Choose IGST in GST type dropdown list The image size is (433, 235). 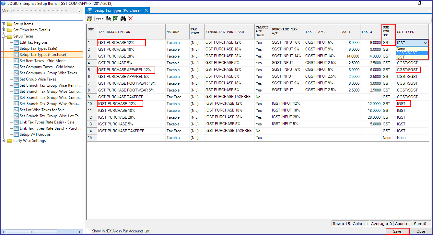tap(412, 57)
